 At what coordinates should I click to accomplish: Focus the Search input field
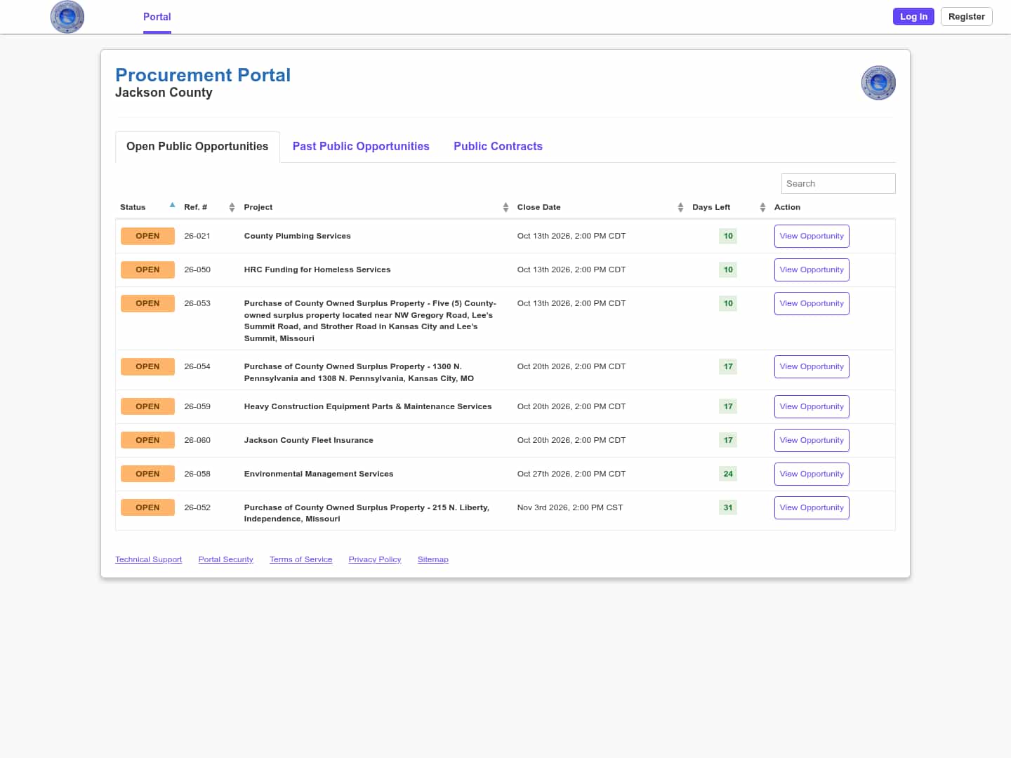(838, 184)
